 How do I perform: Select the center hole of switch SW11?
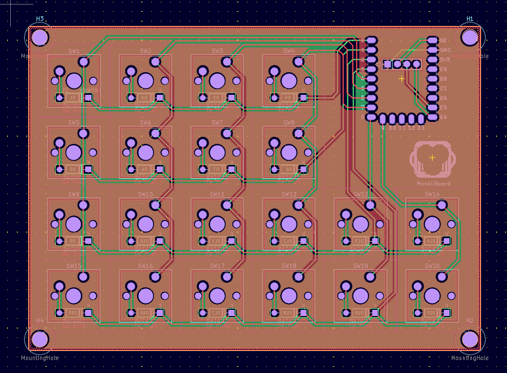[x=217, y=224]
